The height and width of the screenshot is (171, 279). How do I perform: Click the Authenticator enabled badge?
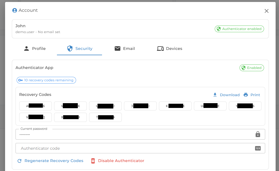click(239, 29)
